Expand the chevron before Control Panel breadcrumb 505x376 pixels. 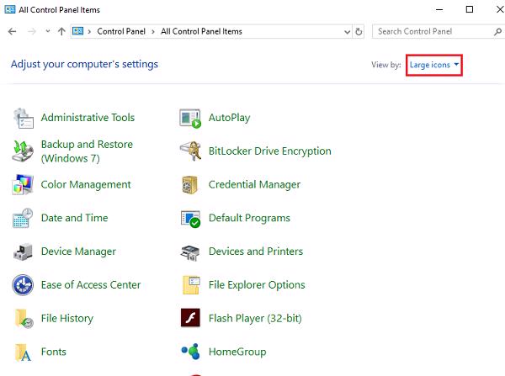click(x=89, y=32)
